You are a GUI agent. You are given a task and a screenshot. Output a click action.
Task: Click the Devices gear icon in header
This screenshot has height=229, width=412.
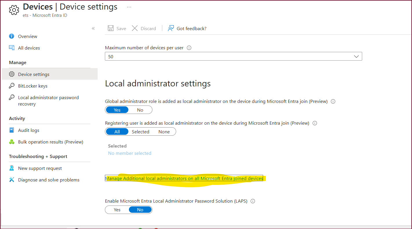[x=14, y=10]
